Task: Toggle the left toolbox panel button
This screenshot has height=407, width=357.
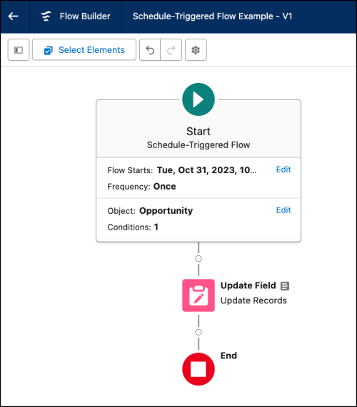Action: click(x=19, y=50)
